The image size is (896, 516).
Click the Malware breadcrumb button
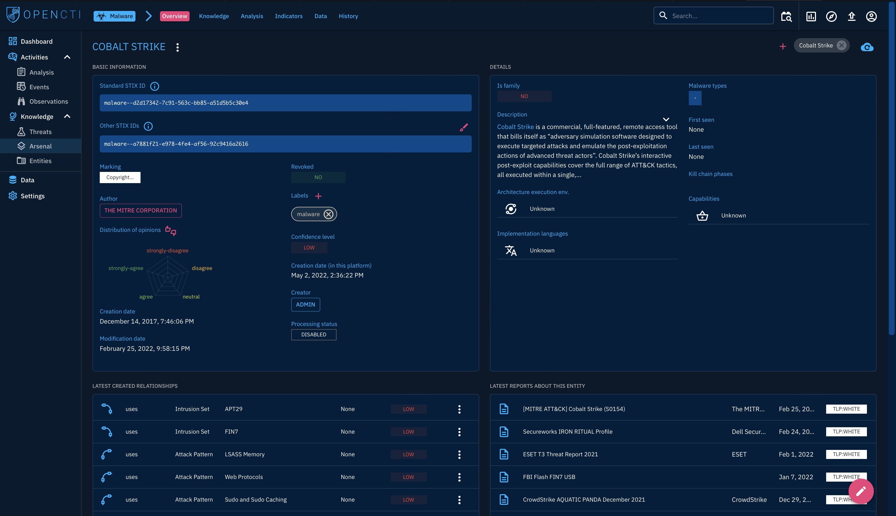(x=114, y=16)
